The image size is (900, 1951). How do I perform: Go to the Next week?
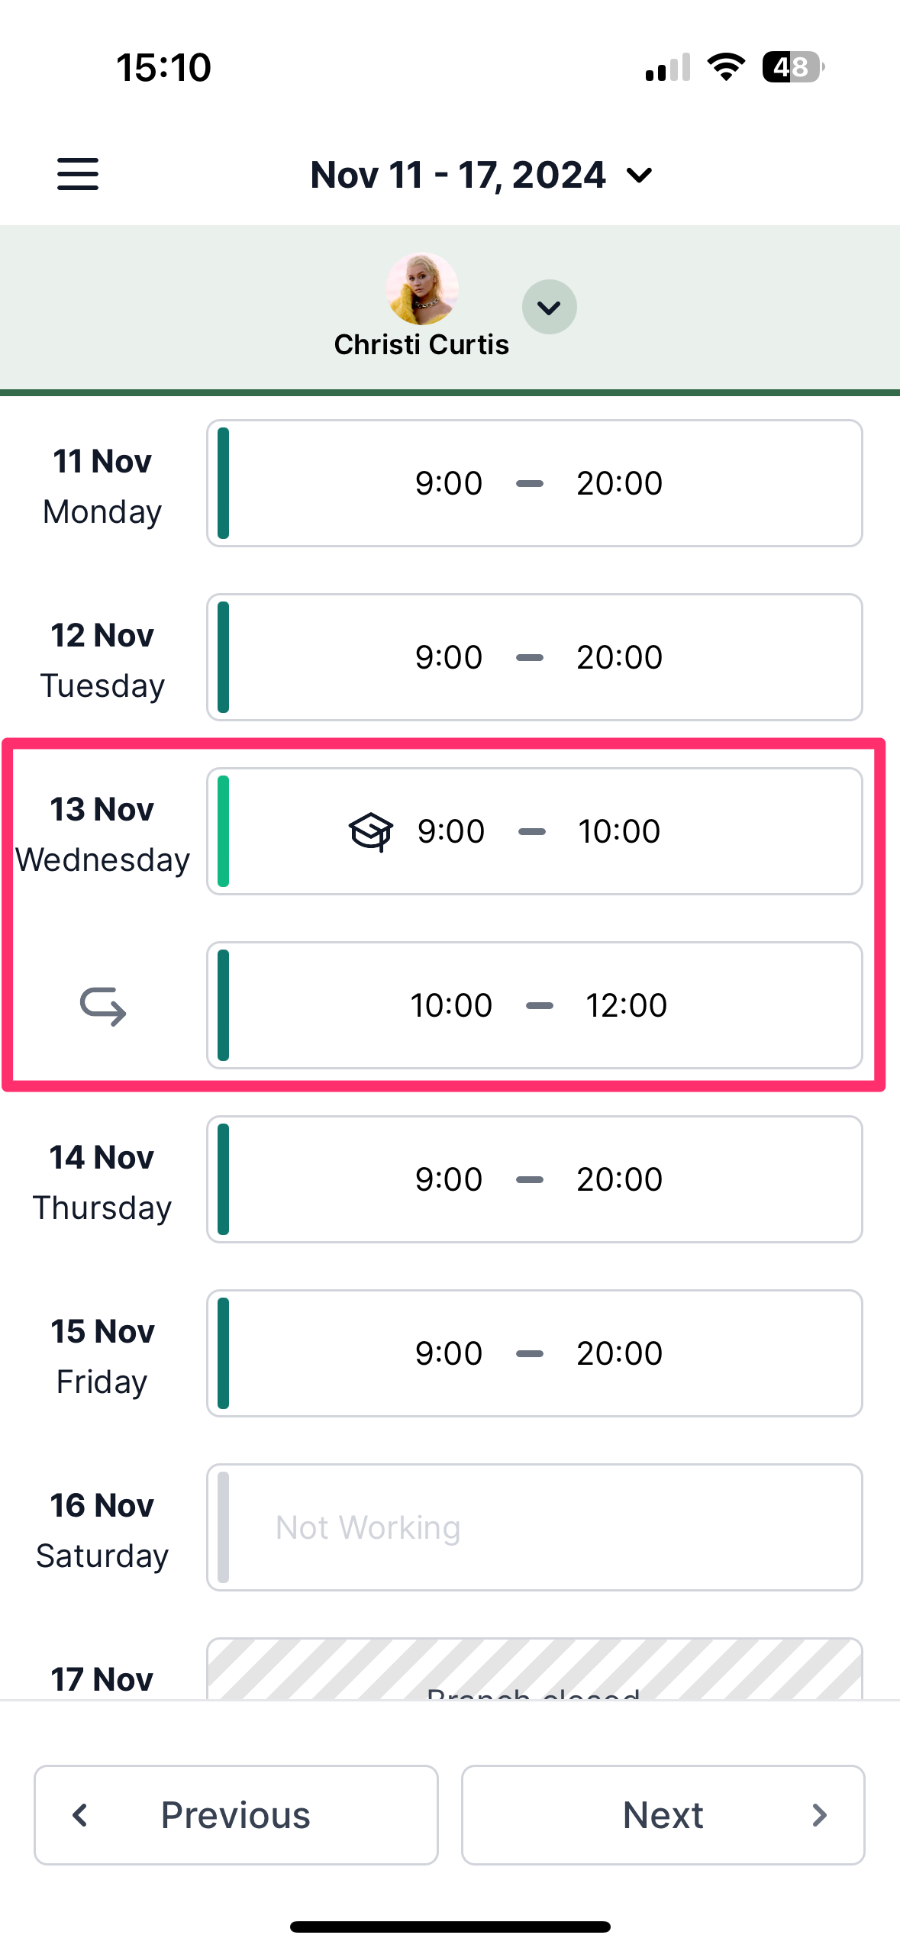click(663, 1815)
